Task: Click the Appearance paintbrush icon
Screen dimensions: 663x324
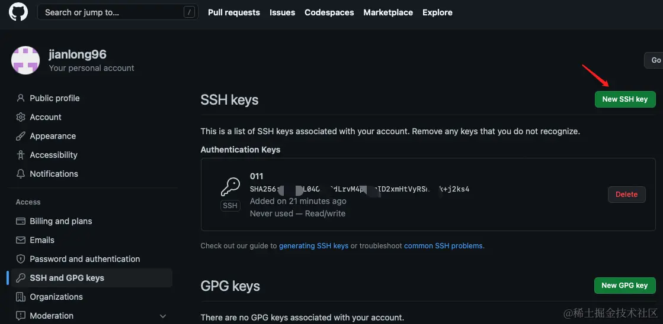Action: (x=21, y=136)
